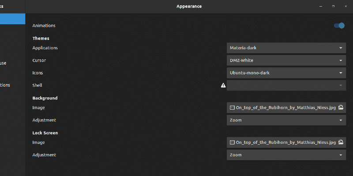This screenshot has width=353, height=176.
Task: Click the Lock Screen image file thumbnail icon
Action: click(232, 142)
